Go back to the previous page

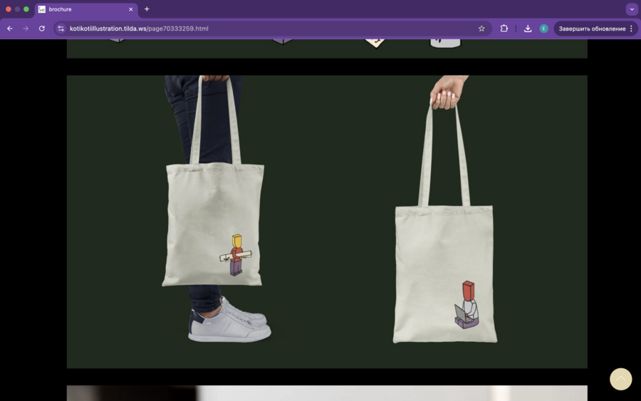click(x=10, y=28)
